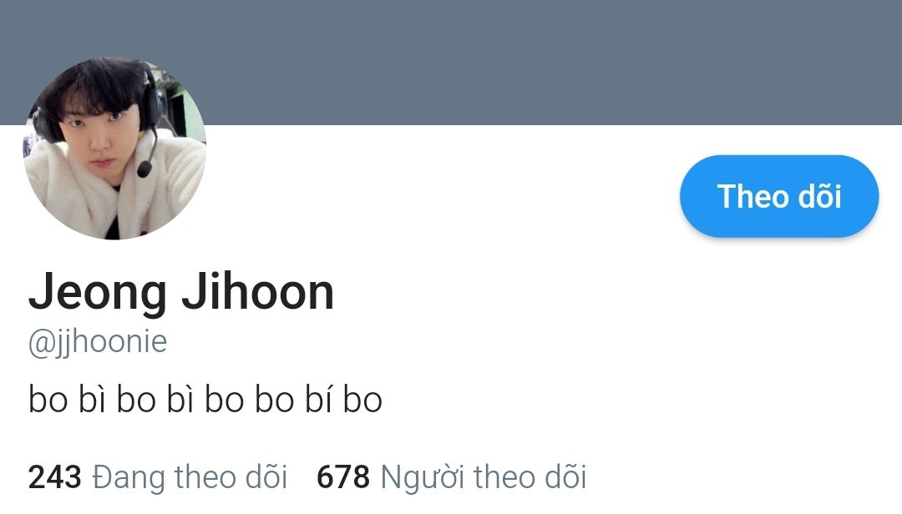
Task: Select the Người theo dõi label
Action: coord(484,476)
